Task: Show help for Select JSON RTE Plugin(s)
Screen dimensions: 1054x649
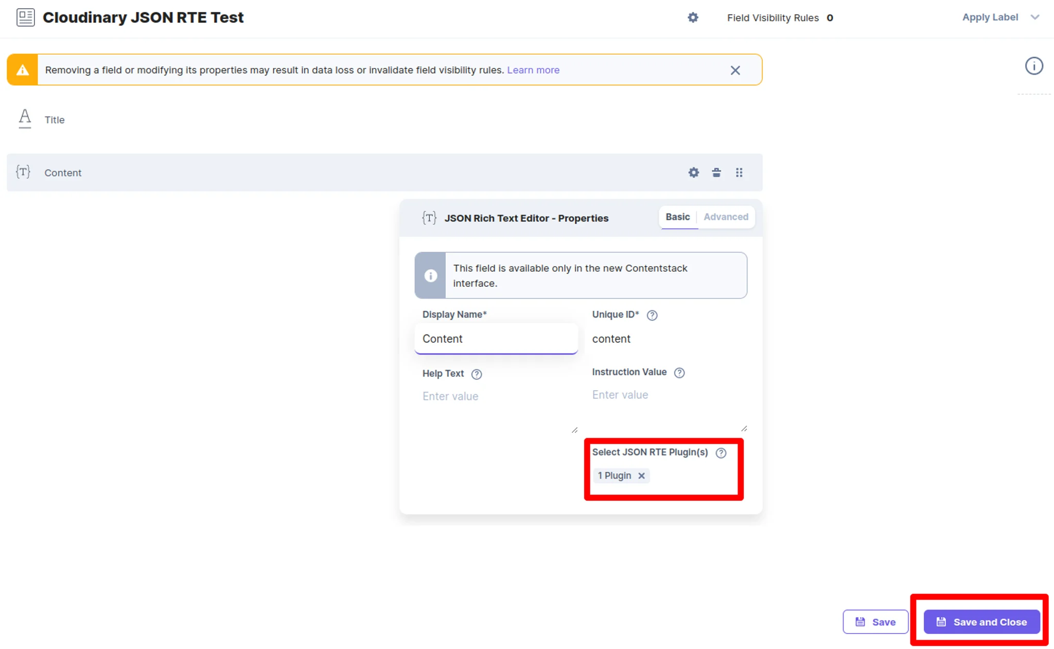Action: [721, 453]
